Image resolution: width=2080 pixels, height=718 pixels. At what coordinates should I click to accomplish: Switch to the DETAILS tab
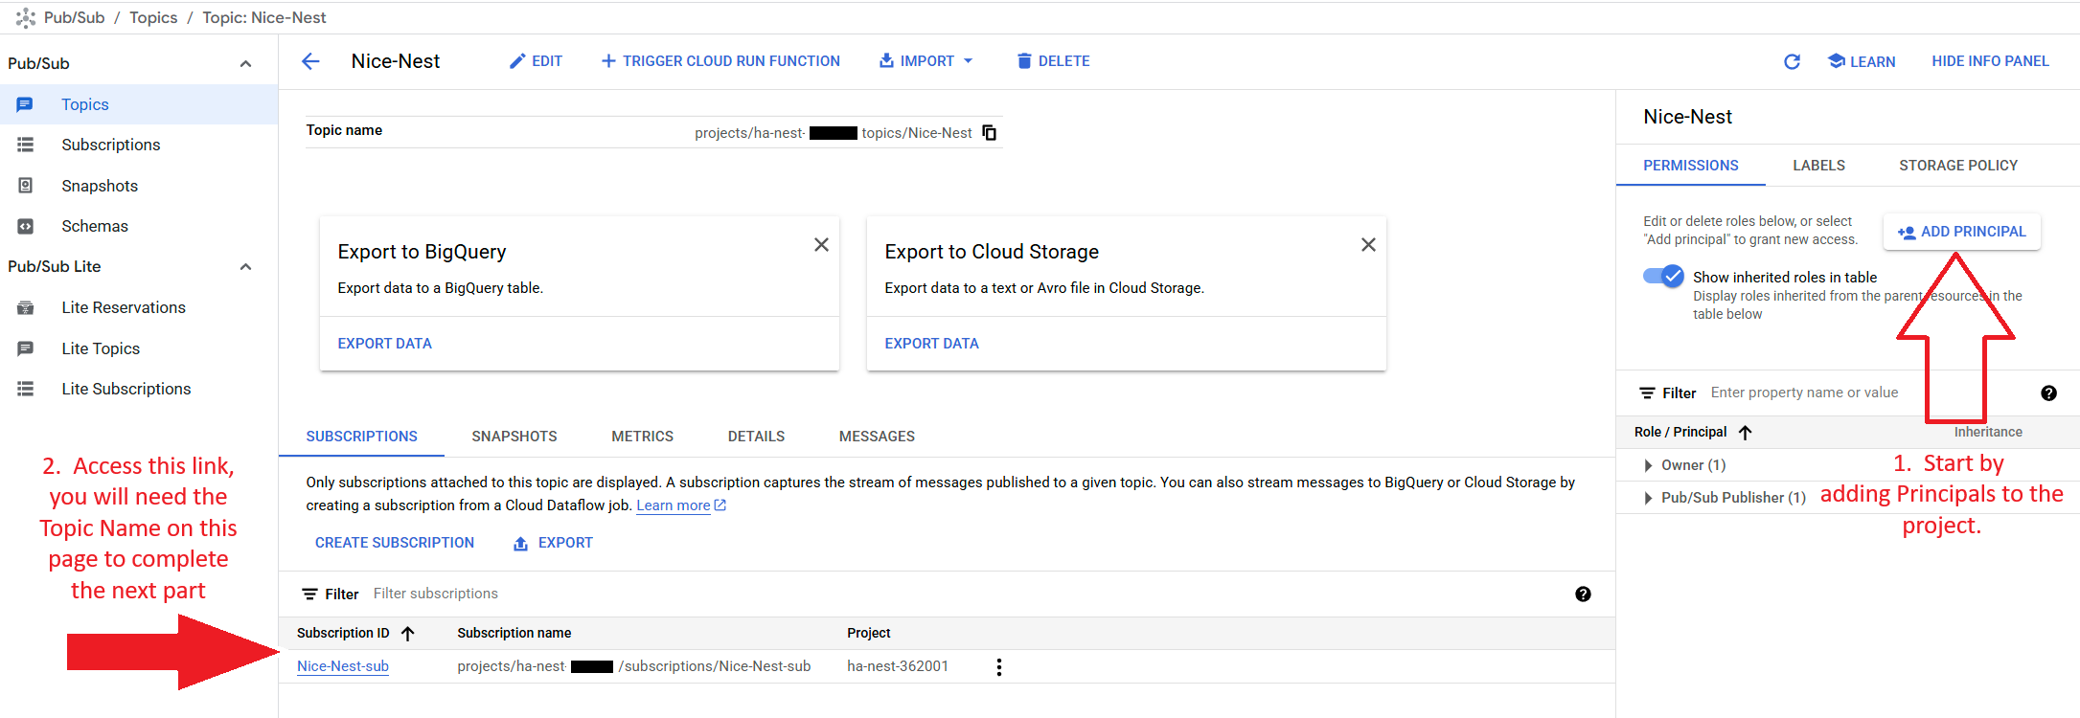coord(756,437)
